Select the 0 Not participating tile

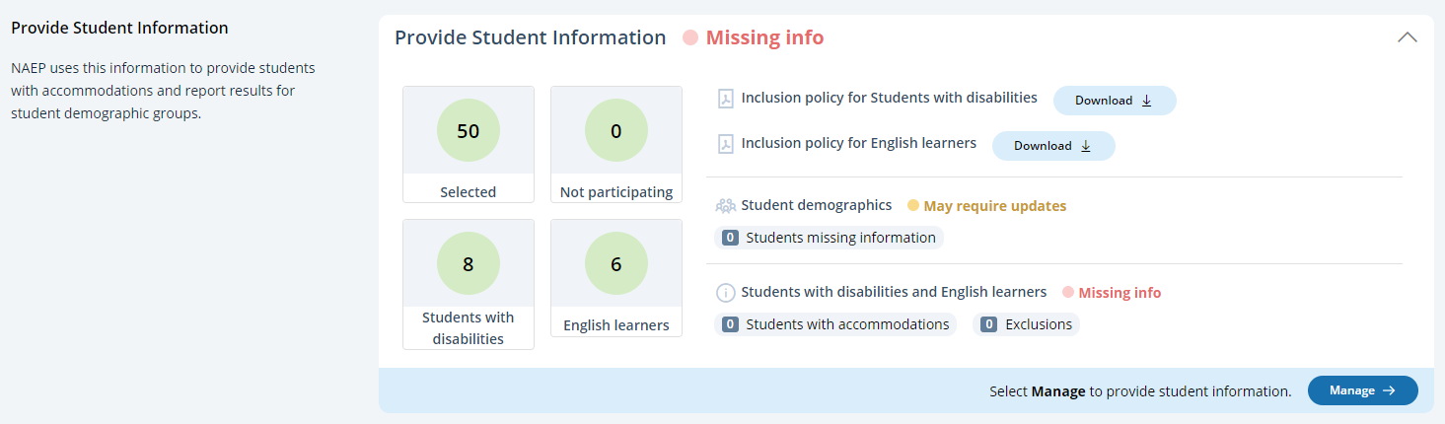(x=616, y=144)
